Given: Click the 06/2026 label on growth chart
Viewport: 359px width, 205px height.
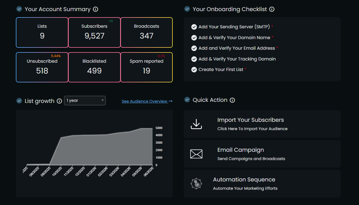Looking at the screenshot, I should tap(148, 171).
